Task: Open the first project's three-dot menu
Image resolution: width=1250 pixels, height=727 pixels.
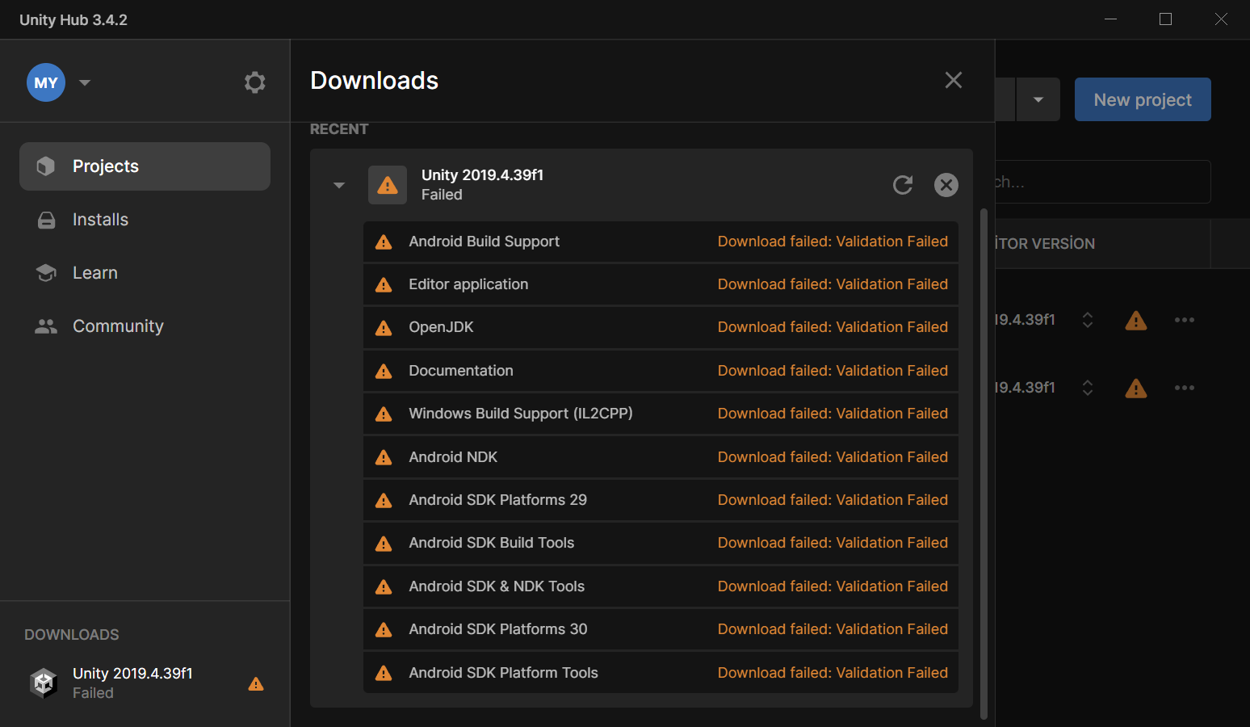Action: tap(1184, 320)
